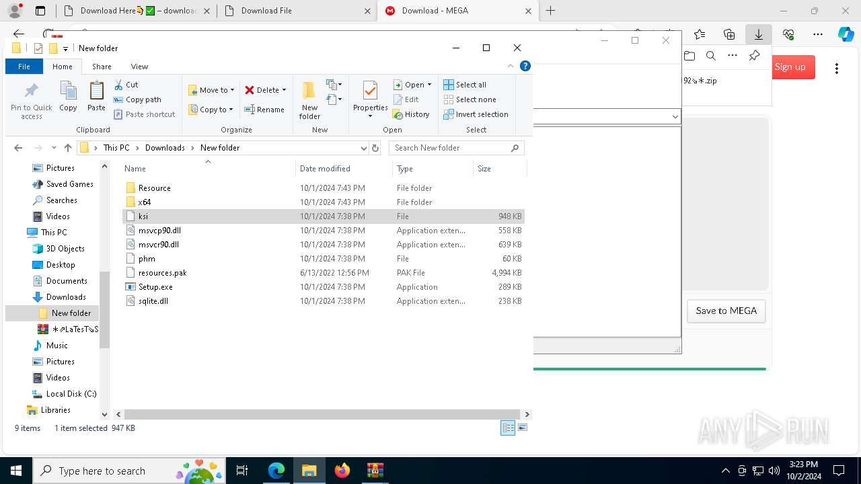Select sqlite.dll in file list

[x=323, y=301]
